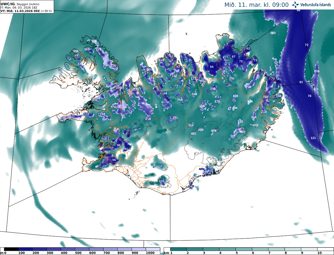Click the '10' label on the km scale
Screen dimensions: 334x255
pos(319,253)
